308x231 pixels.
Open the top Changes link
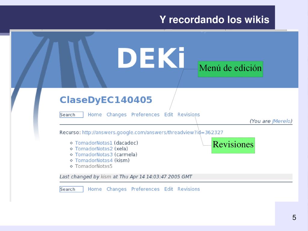pyautogui.click(x=116, y=115)
